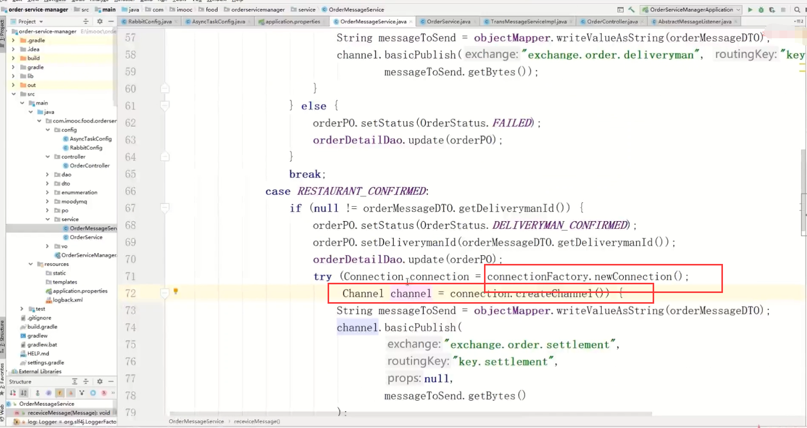The height and width of the screenshot is (428, 807).
Task: Close the OrderMessageService.java tab
Action: click(411, 21)
